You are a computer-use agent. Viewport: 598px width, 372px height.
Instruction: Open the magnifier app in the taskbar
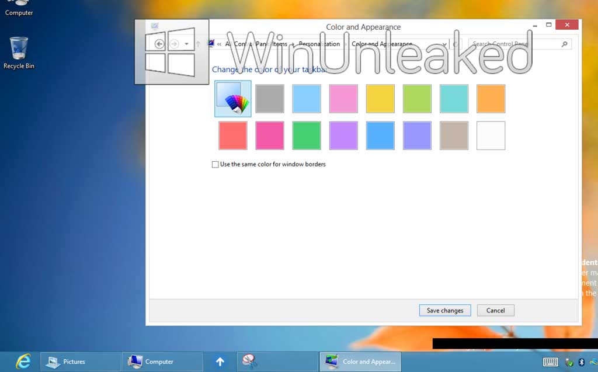(x=250, y=361)
